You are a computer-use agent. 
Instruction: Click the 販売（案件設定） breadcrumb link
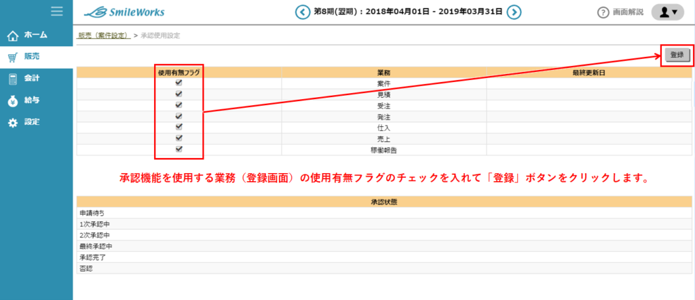(x=103, y=35)
